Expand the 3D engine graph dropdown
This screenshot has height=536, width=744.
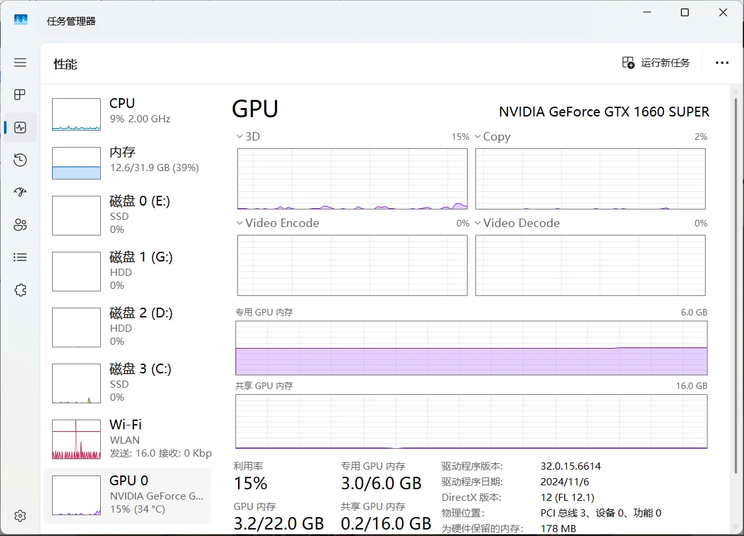239,137
